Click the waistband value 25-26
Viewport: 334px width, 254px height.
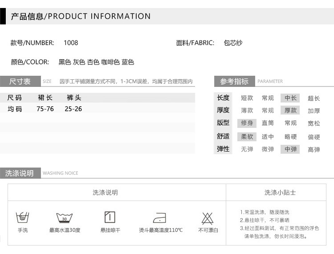[73, 109]
